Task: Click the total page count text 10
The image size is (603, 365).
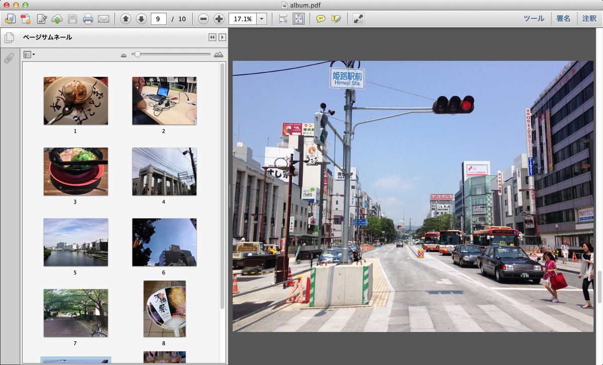Action: click(182, 19)
